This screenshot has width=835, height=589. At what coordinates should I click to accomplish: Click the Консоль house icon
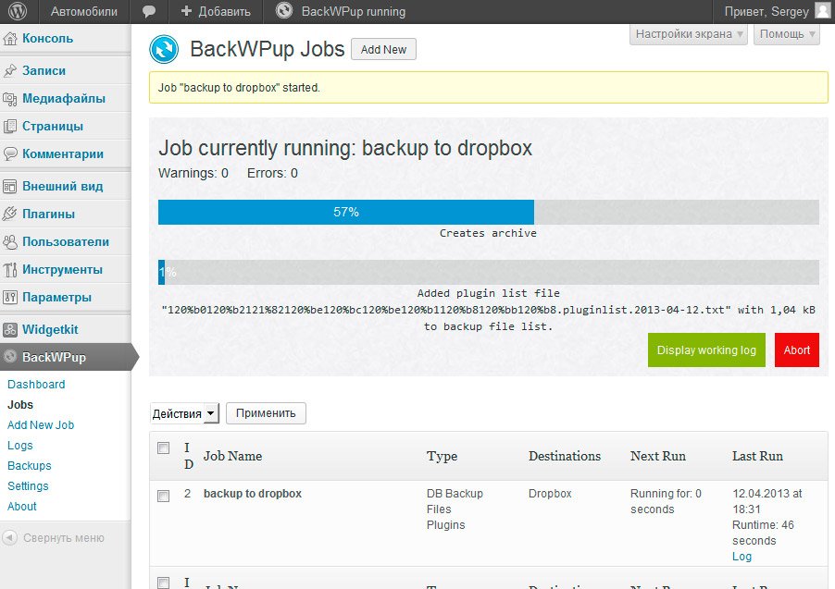click(x=10, y=38)
